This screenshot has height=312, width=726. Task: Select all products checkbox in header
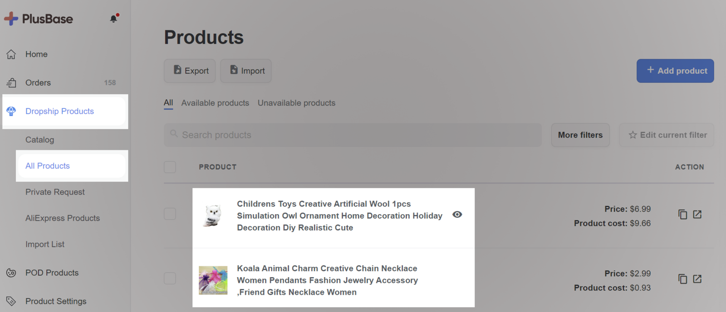click(x=170, y=167)
